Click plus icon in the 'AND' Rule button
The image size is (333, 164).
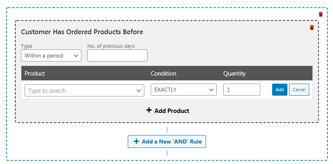coord(136,141)
